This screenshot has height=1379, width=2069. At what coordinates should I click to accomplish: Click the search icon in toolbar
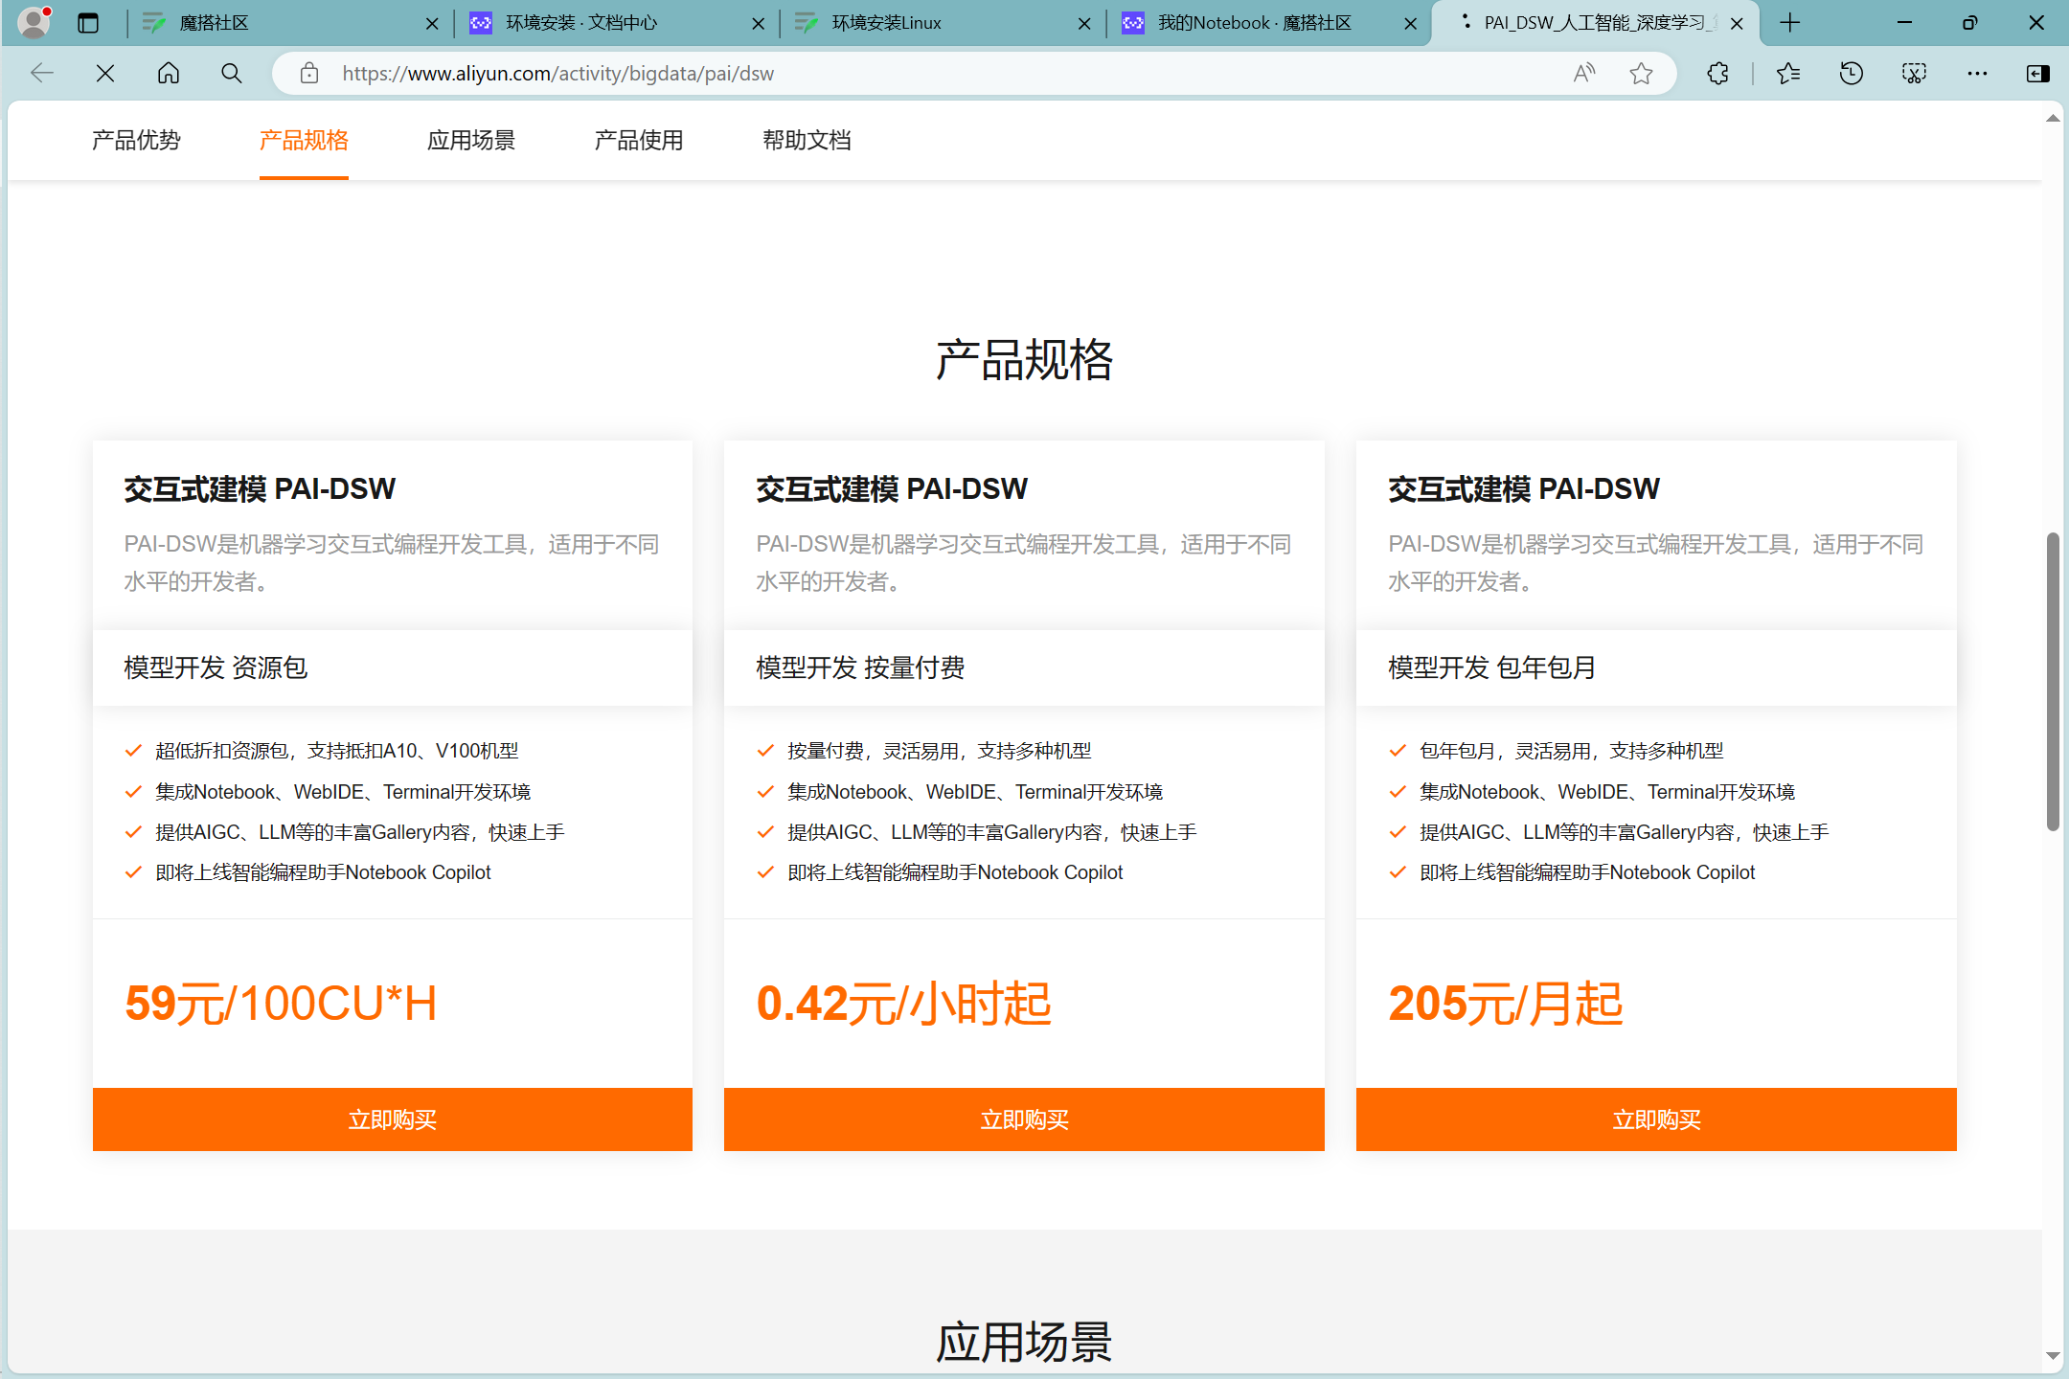tap(232, 74)
